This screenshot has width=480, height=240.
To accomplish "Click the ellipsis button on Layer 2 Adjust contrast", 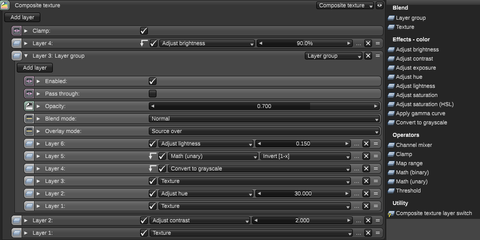I will tap(359, 220).
